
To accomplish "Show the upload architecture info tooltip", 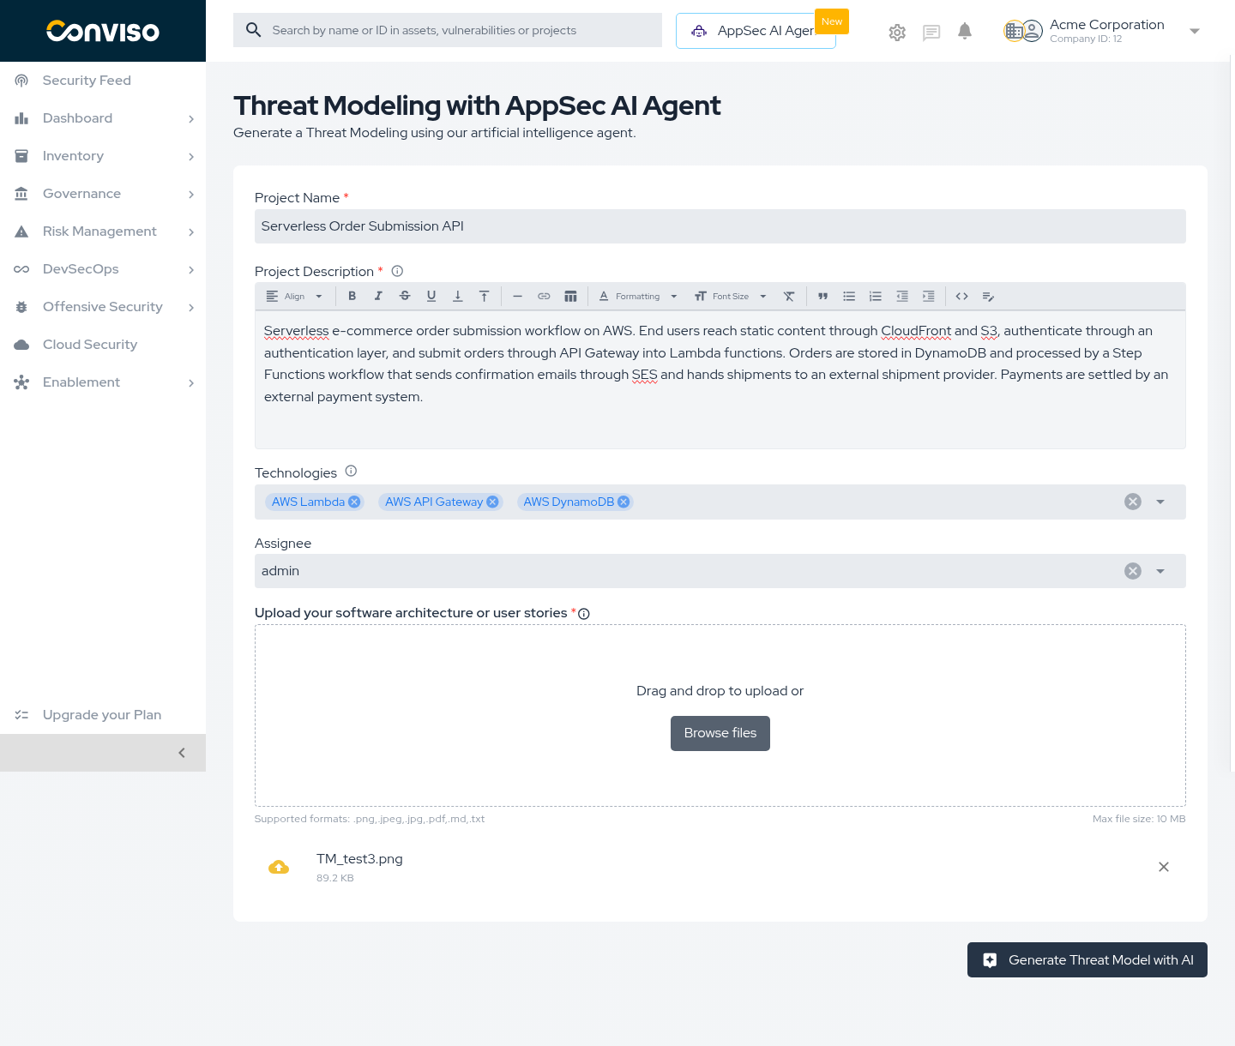I will click(584, 614).
